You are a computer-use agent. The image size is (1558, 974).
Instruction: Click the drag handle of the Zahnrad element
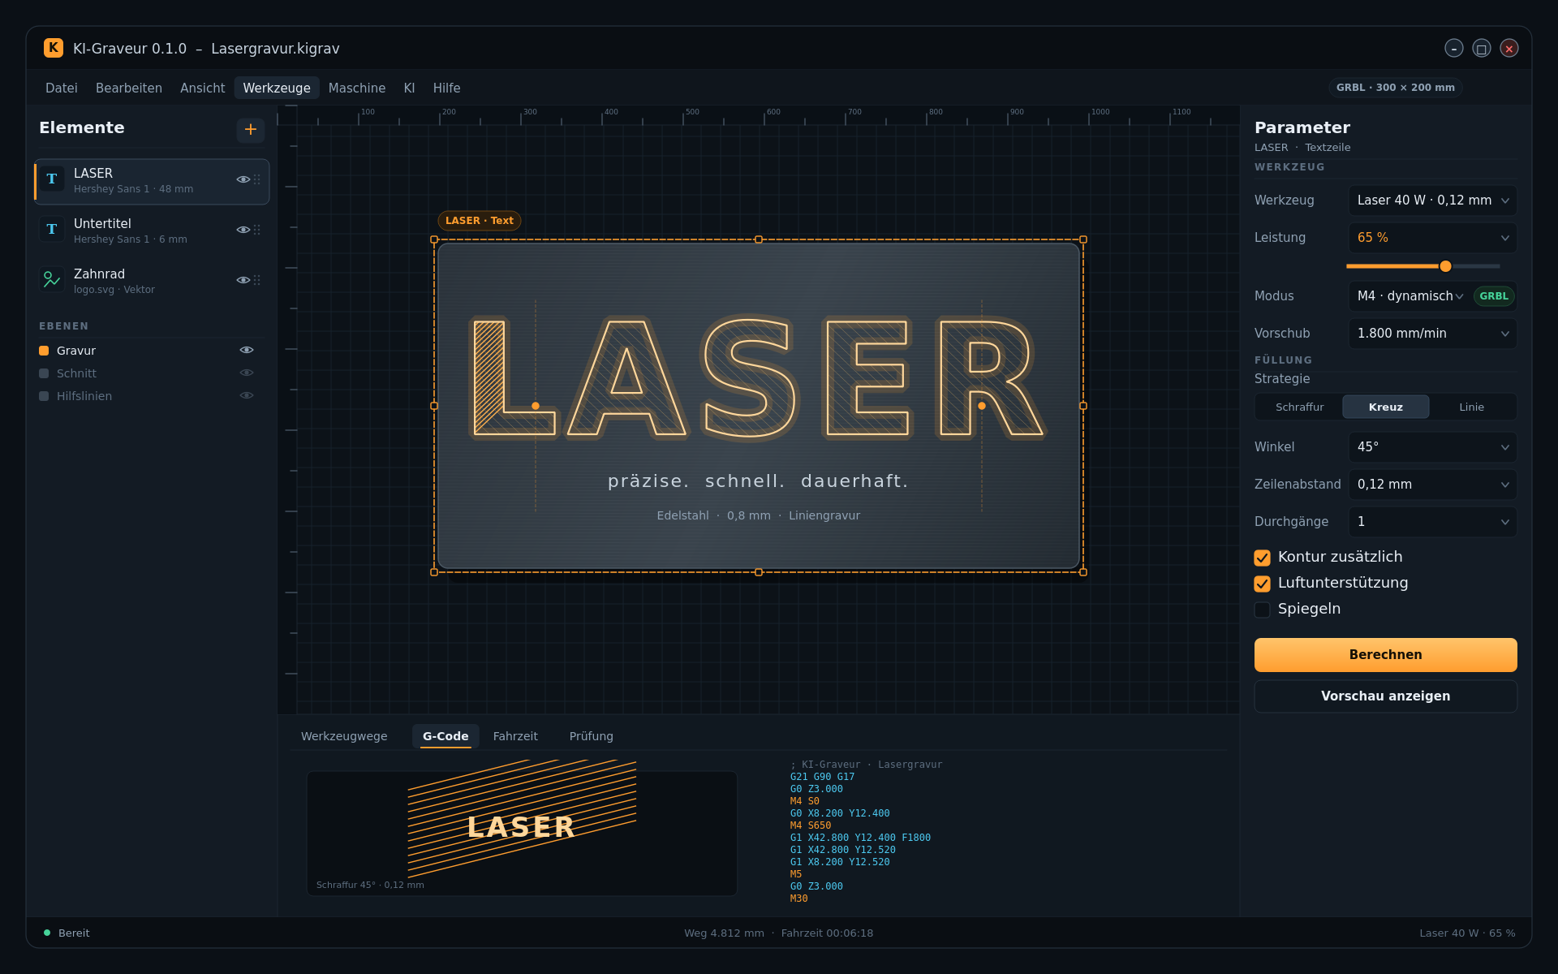click(x=257, y=281)
